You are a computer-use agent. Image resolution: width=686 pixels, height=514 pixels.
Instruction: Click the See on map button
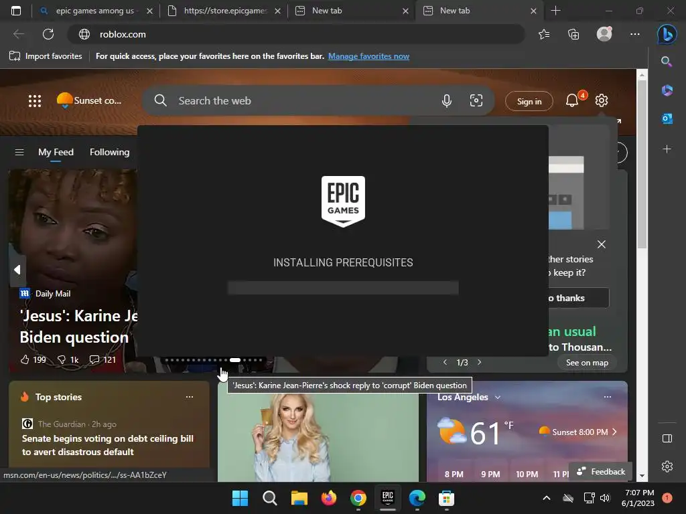pyautogui.click(x=587, y=362)
